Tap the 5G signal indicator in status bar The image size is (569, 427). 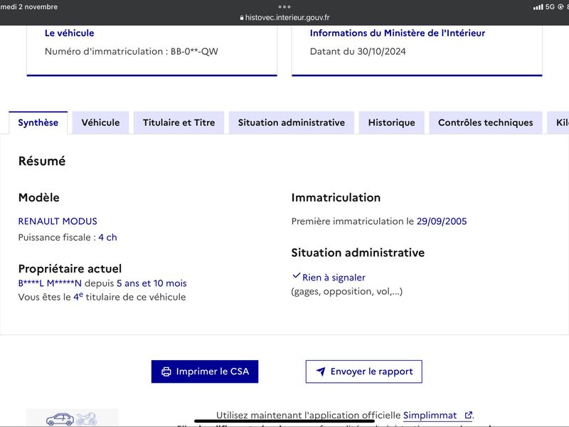click(543, 7)
